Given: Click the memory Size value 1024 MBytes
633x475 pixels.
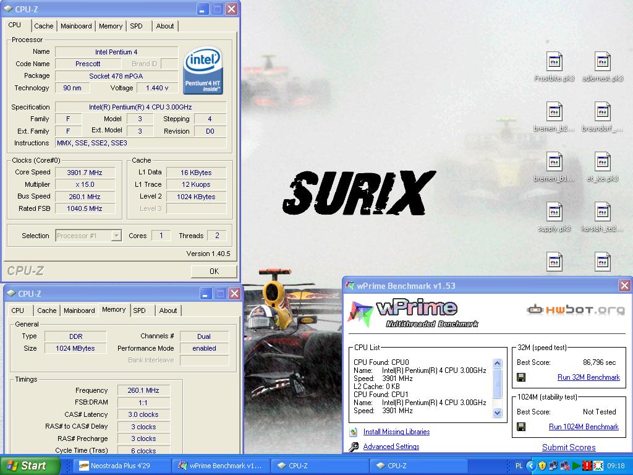Looking at the screenshot, I should 75,348.
